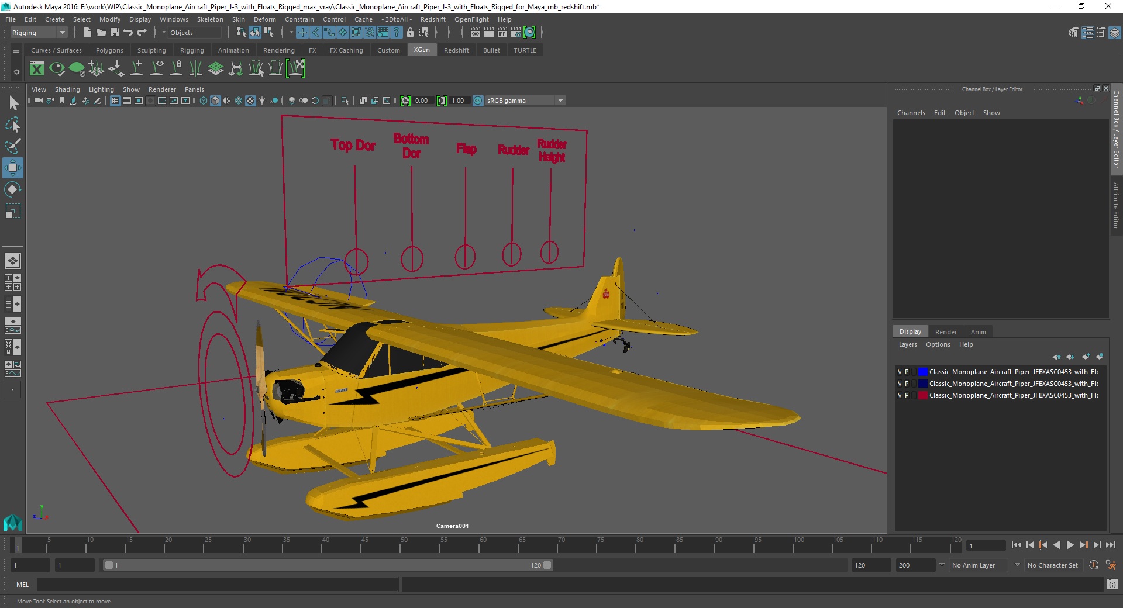
Task: Switch to the Polygons shelf tab
Action: point(109,50)
